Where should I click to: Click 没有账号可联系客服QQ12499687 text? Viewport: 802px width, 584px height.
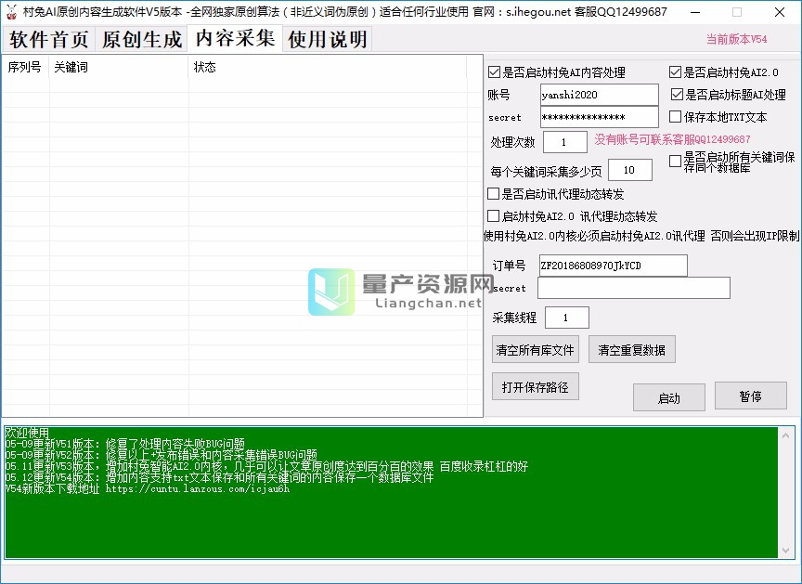pyautogui.click(x=672, y=139)
